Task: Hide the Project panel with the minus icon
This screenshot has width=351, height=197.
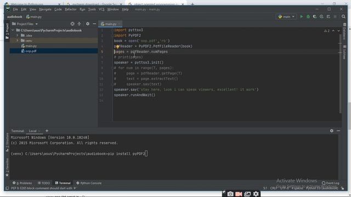Action: 94,24
